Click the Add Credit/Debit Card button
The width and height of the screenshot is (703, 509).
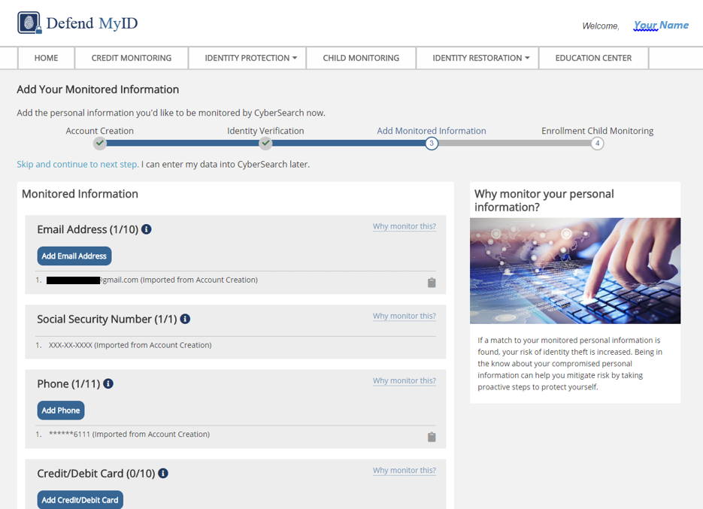[80, 499]
